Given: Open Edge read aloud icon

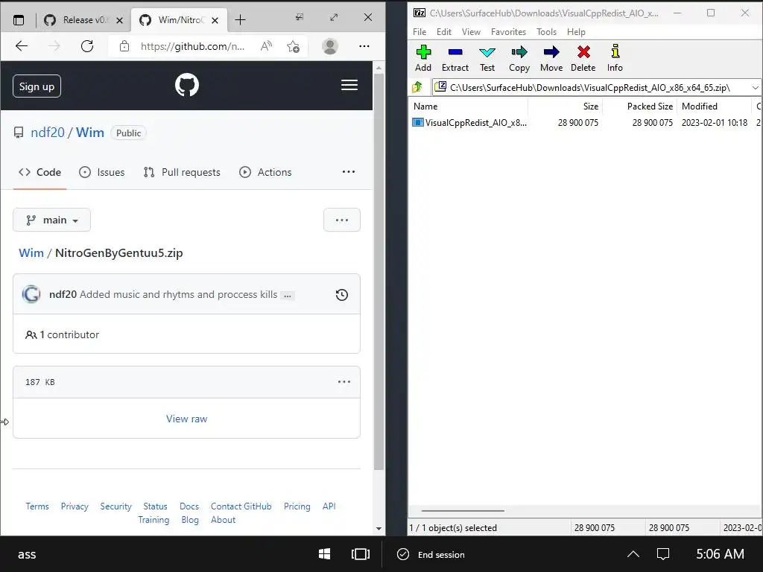Looking at the screenshot, I should (x=266, y=46).
